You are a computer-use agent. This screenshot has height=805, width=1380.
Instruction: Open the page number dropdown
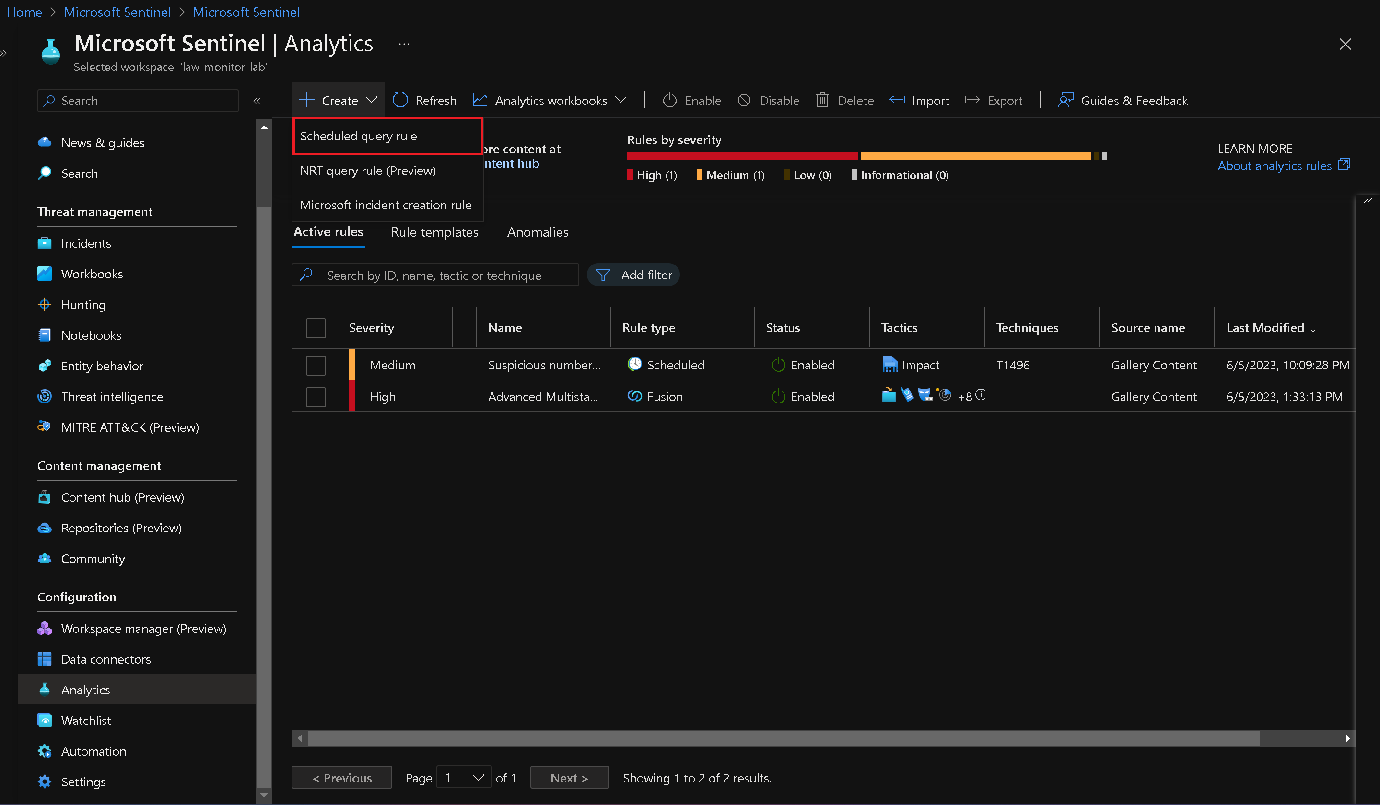point(464,777)
